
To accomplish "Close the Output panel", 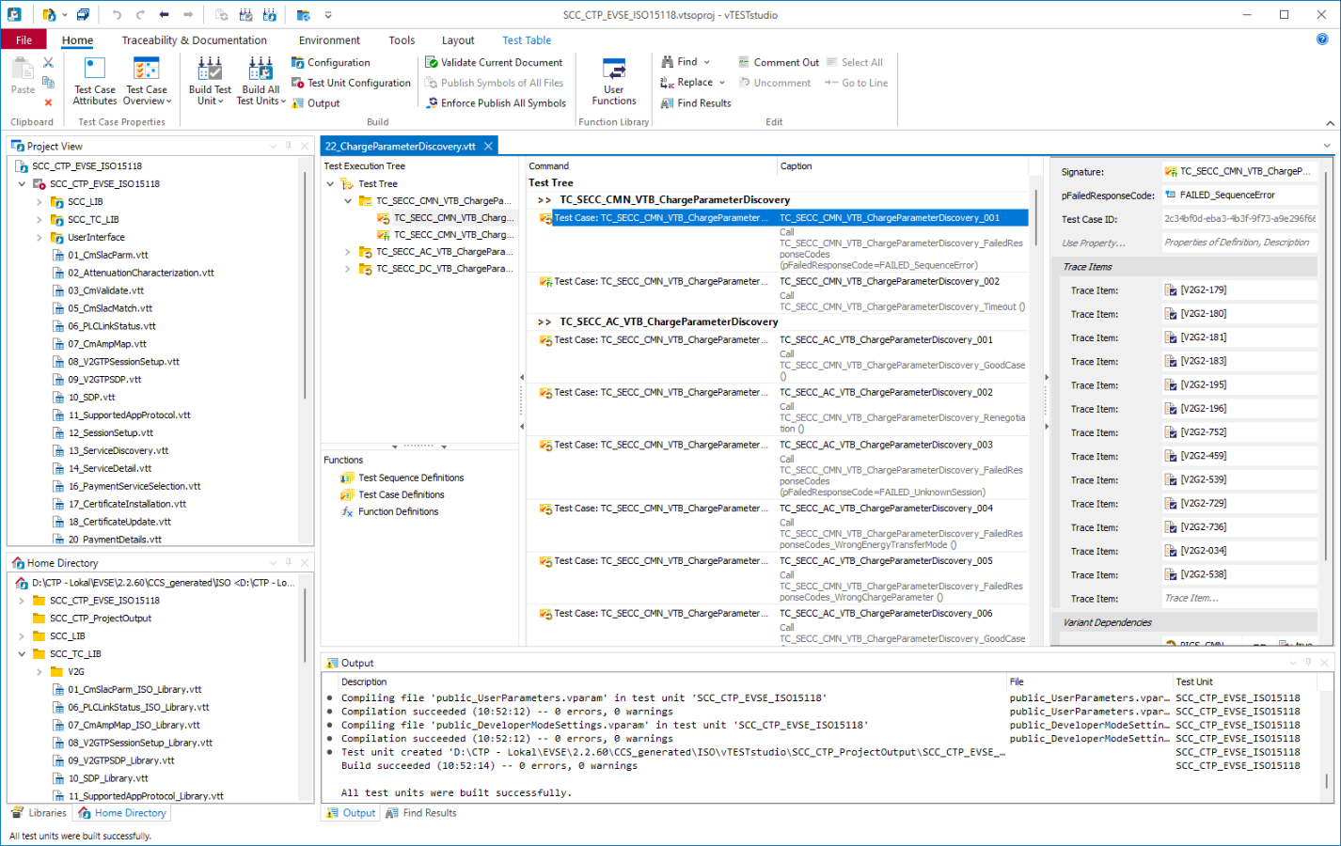I will point(1324,663).
